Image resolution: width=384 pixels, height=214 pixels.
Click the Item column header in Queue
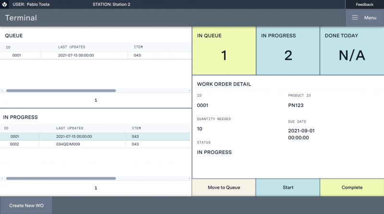point(138,47)
